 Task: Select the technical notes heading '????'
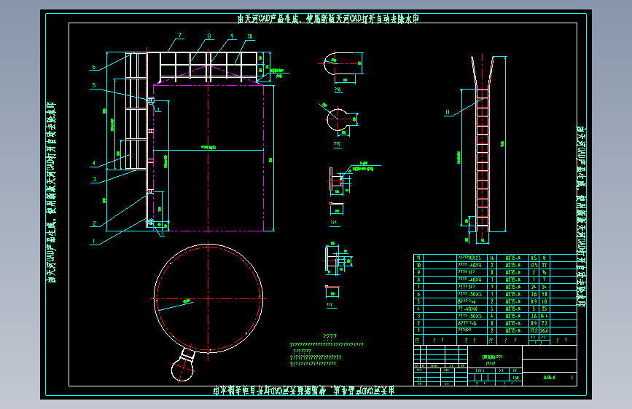point(329,336)
